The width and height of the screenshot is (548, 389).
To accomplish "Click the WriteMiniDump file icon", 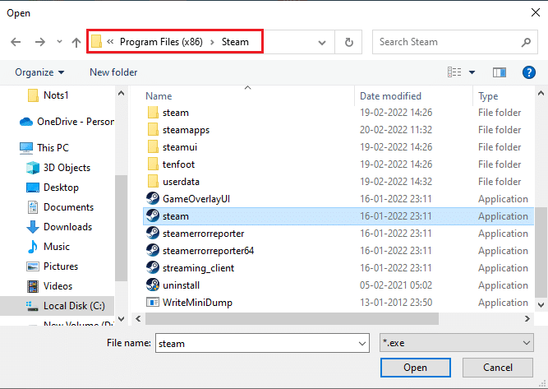I will pos(153,302).
